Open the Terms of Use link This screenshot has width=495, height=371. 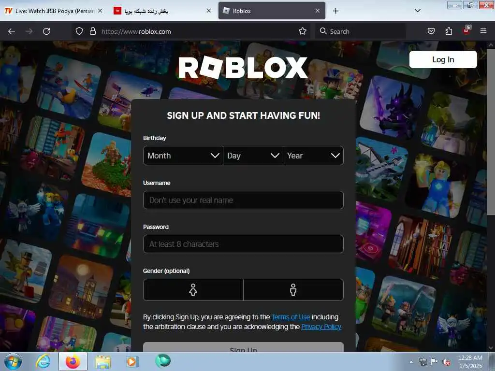[291, 317]
